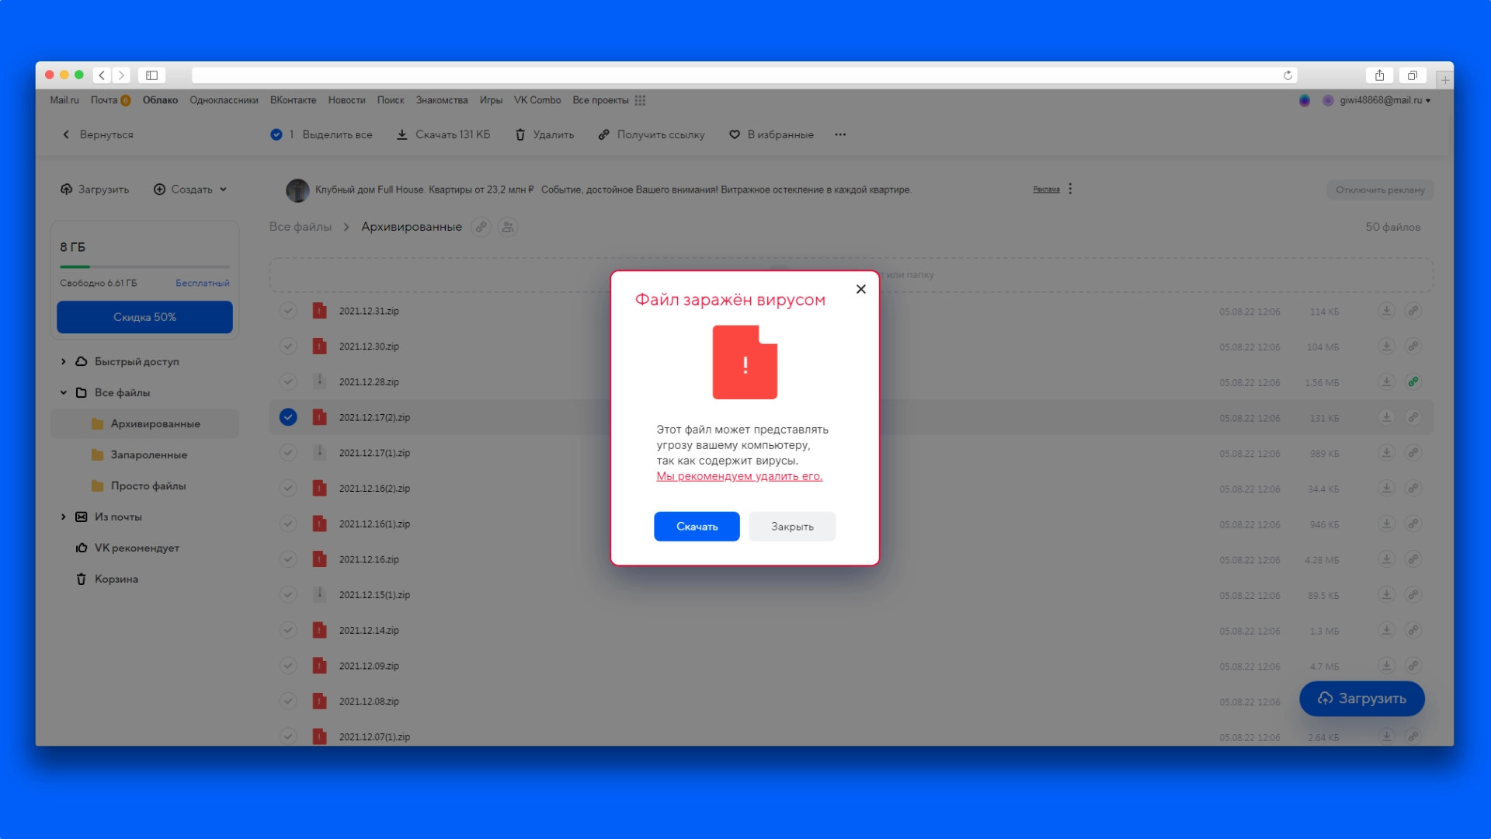The width and height of the screenshot is (1491, 839).
Task: Check the 2021.12.31.zip file checkbox
Action: click(x=288, y=311)
